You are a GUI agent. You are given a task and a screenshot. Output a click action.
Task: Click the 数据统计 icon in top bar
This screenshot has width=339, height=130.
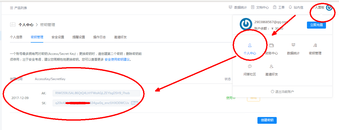pyautogui.click(x=230, y=7)
